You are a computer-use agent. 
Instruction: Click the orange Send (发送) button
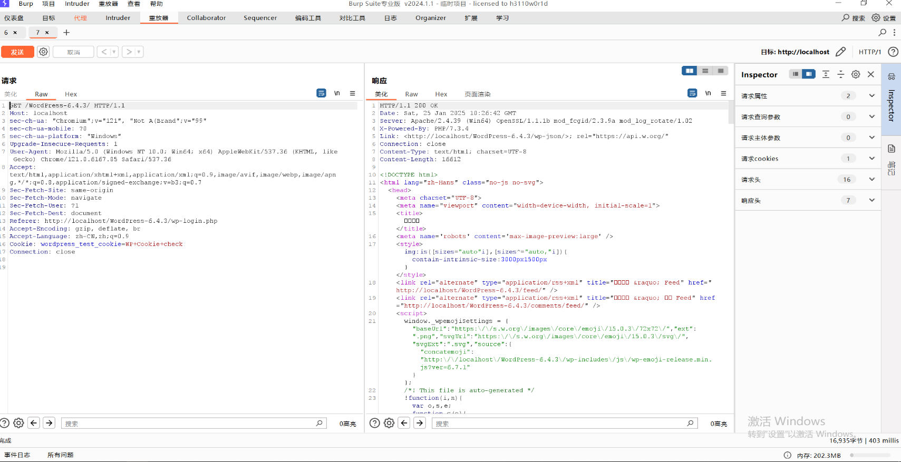pyautogui.click(x=17, y=52)
